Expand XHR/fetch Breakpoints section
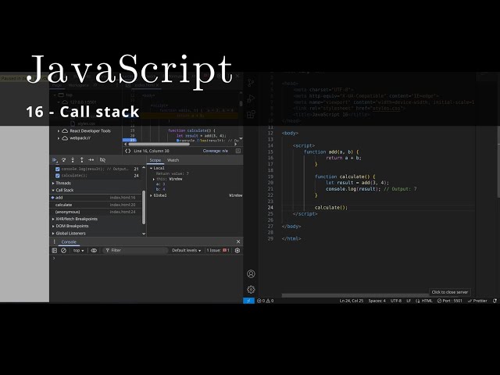The image size is (500, 375). [x=75, y=219]
